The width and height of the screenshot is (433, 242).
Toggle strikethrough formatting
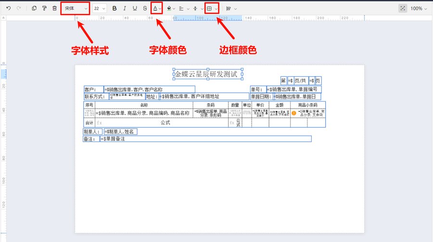145,8
